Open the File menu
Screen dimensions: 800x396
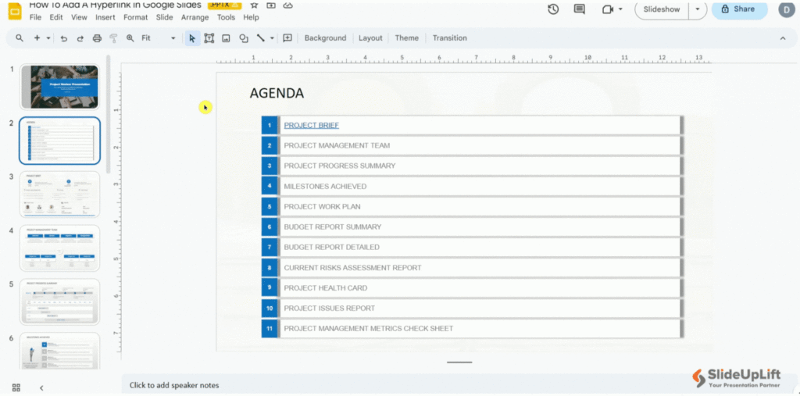click(x=35, y=17)
